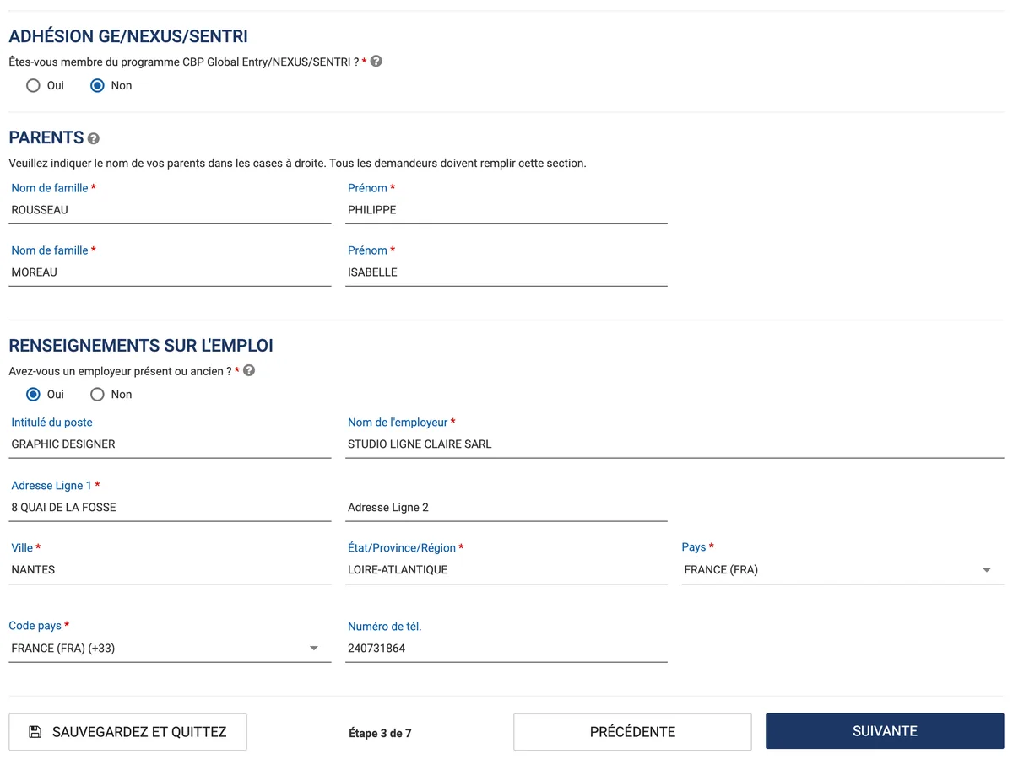Choose Non for present or former employer
Screen dimensions: 1013x759
click(x=97, y=394)
